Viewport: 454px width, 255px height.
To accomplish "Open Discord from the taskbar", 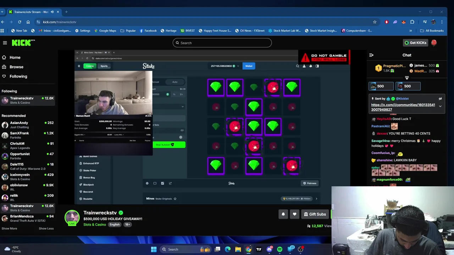I will (269, 249).
